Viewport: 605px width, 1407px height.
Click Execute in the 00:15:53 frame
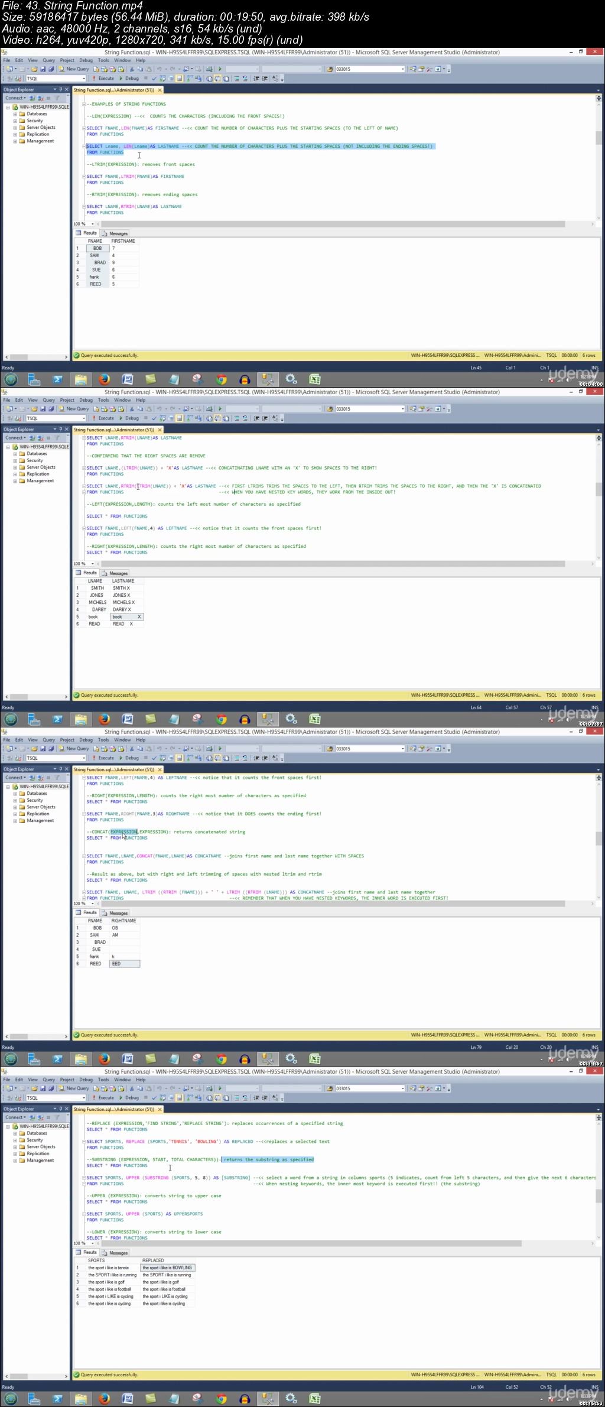click(x=103, y=1097)
